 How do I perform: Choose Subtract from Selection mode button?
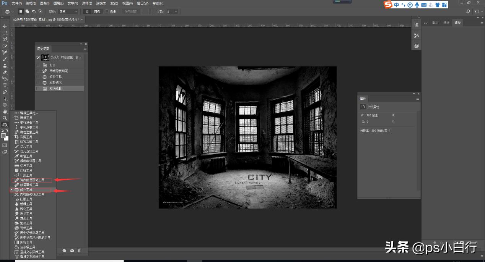[x=34, y=12]
